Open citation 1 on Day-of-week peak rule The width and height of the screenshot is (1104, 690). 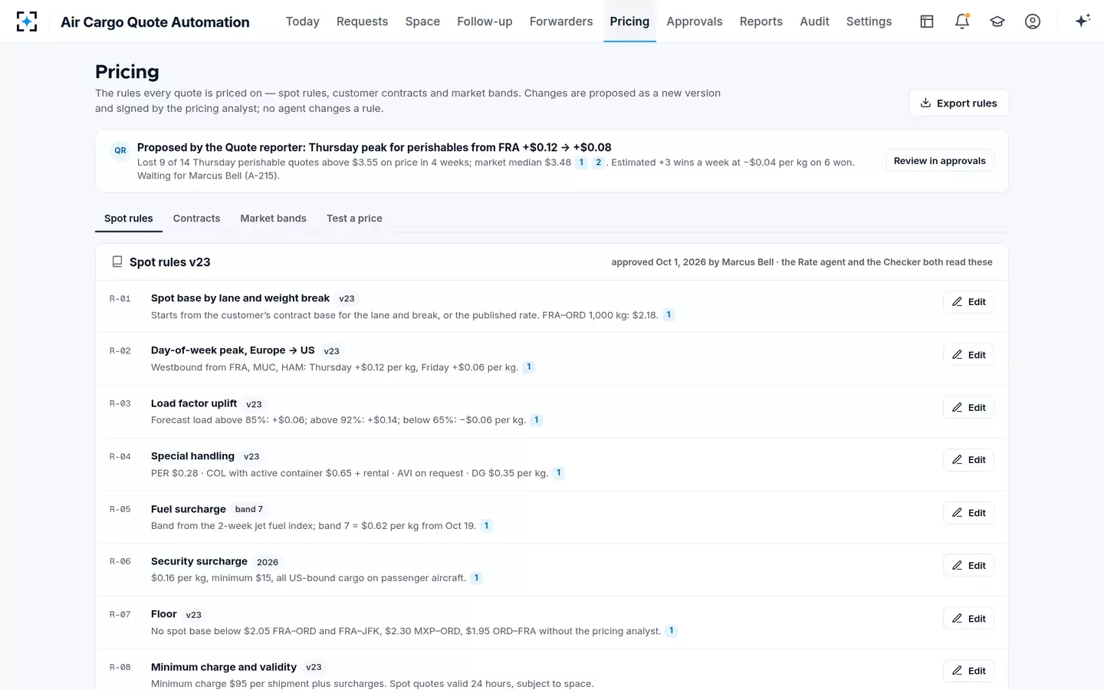pyautogui.click(x=529, y=367)
